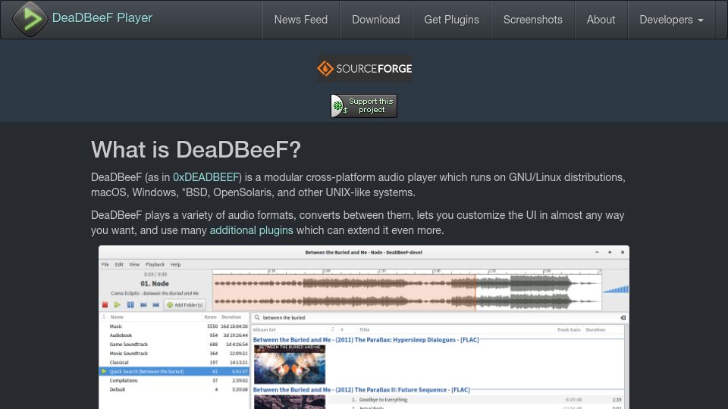
Task: Open the View menu in the player screenshot
Action: pos(134,264)
